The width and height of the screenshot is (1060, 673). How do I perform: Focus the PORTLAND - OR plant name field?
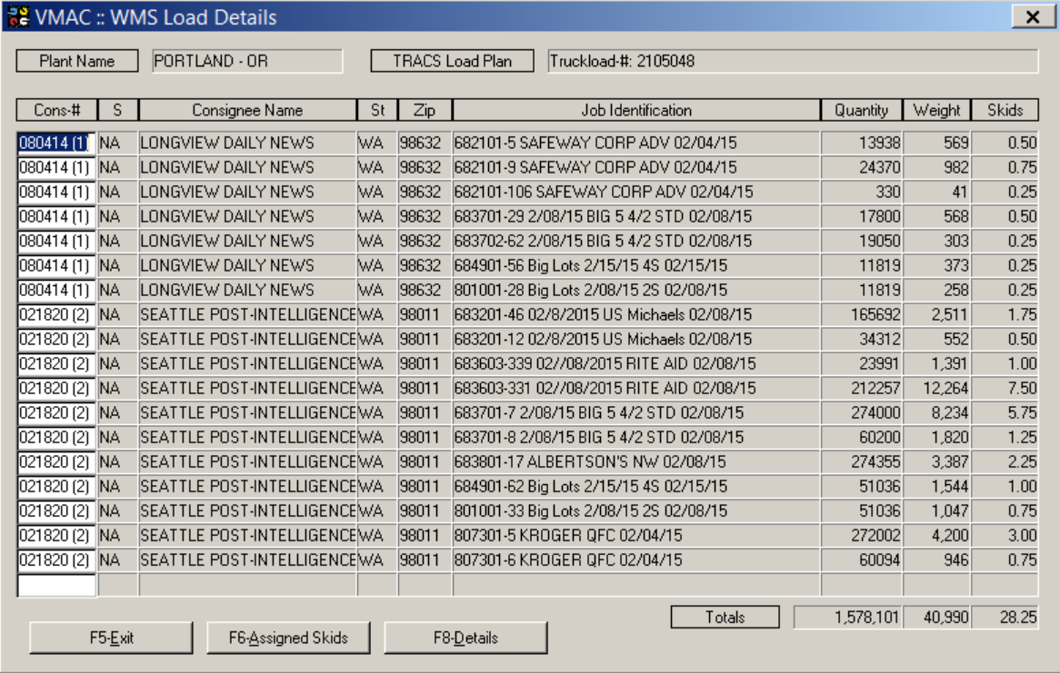[246, 62]
